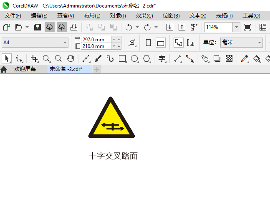Open the 查看(V) menu
This screenshot has width=270, height=197.
[x=66, y=16]
